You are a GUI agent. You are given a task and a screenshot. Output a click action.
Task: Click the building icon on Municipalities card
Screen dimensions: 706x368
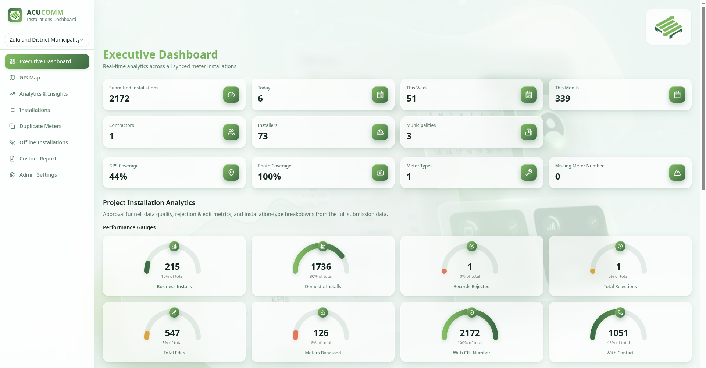(x=529, y=132)
